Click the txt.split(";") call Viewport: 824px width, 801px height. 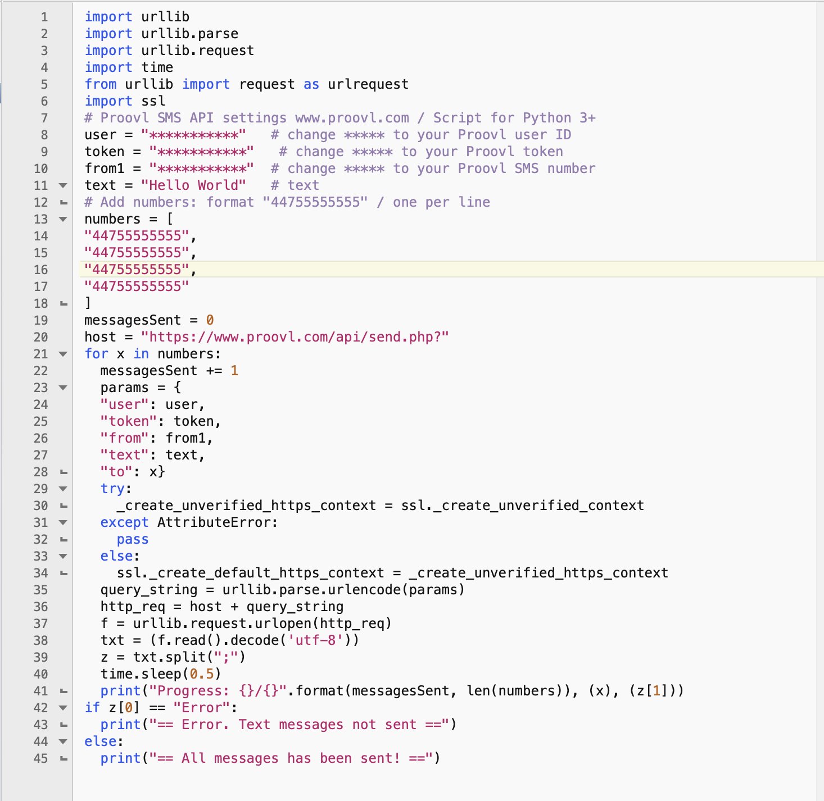(x=189, y=657)
